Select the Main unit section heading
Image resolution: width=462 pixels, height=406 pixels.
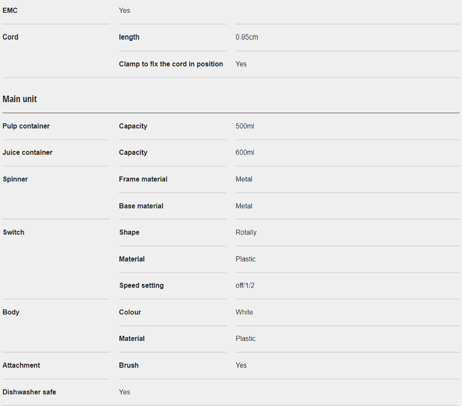pos(20,99)
